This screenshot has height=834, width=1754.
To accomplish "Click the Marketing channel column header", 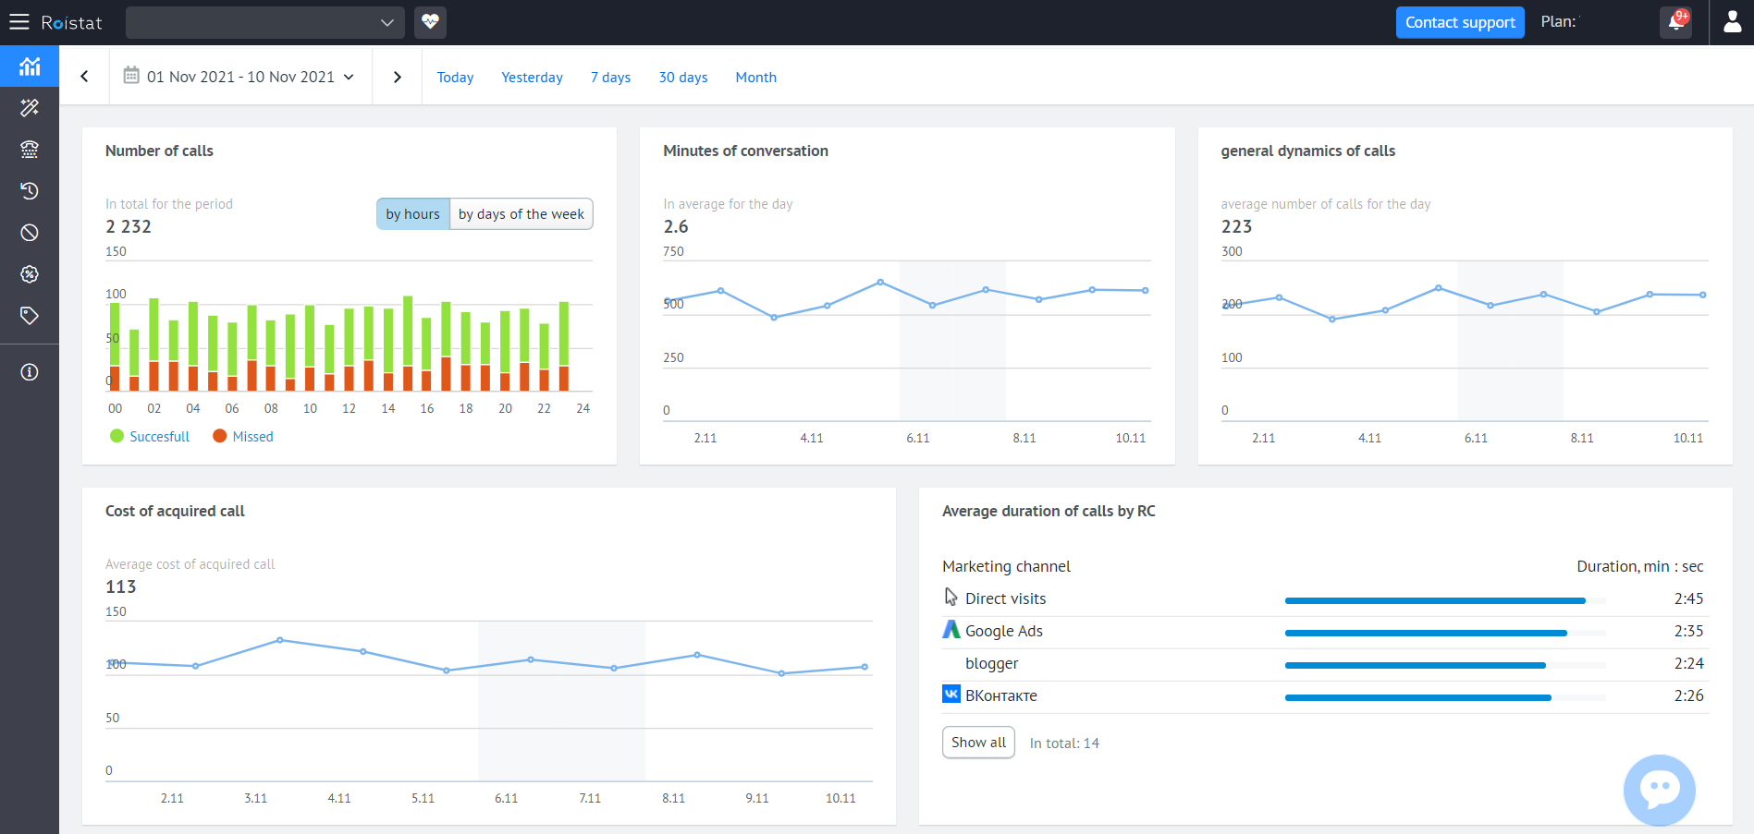I will [x=1006, y=566].
